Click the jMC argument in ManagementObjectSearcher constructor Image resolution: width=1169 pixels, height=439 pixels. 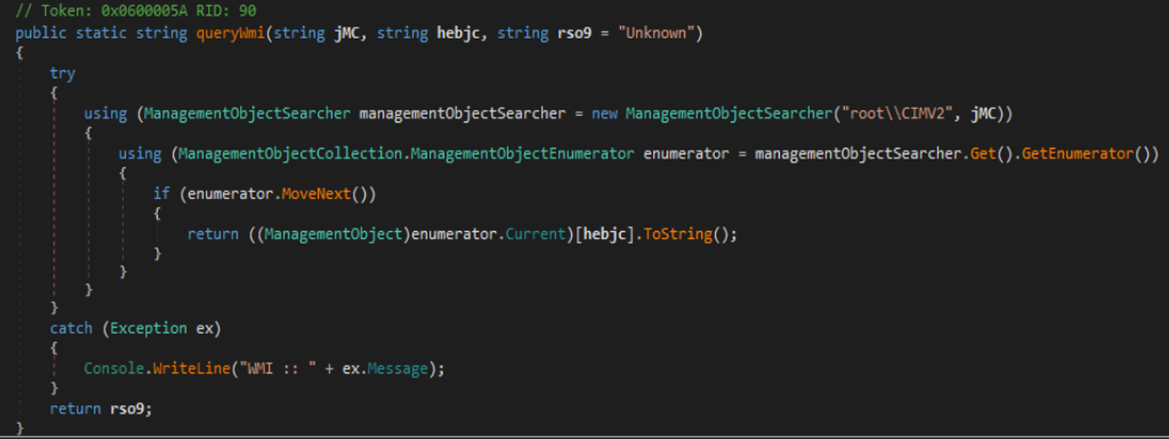[991, 113]
